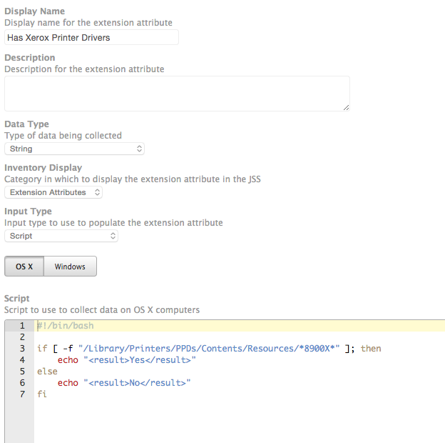Click the 'fi' keyword on line 7
This screenshot has width=445, height=443.
click(x=42, y=394)
